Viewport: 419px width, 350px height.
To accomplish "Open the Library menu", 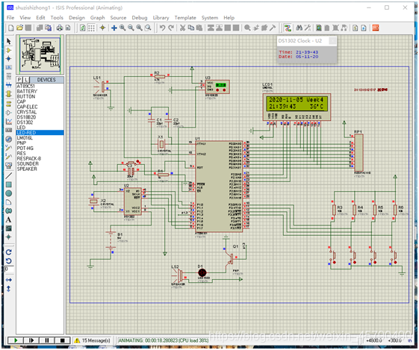I will coord(161,18).
